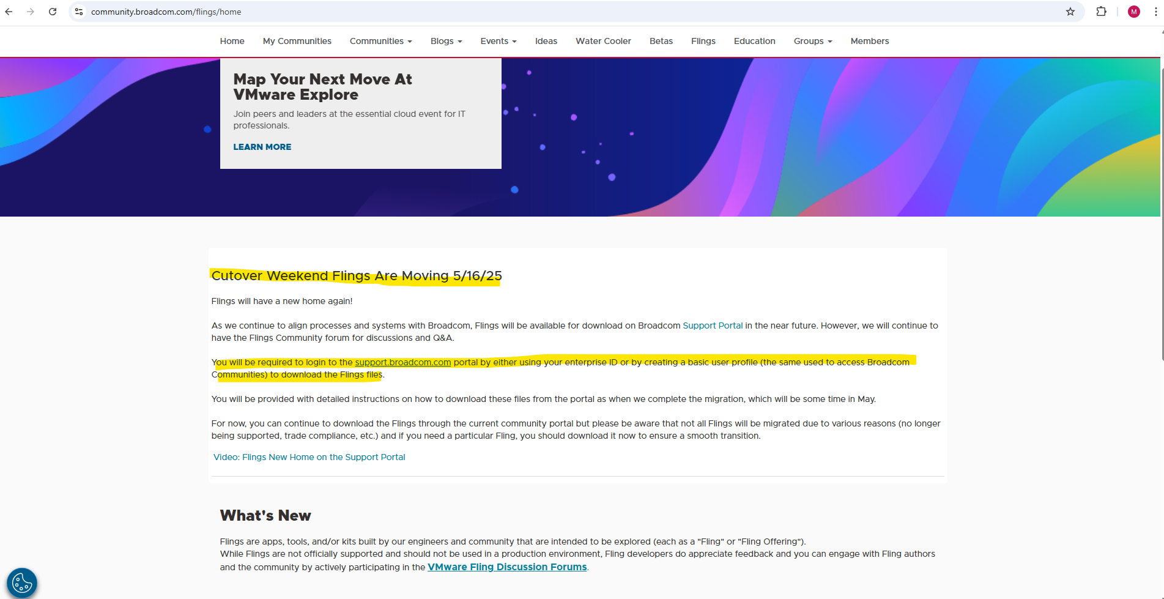Follow the Support Portal link
1164x599 pixels.
click(x=713, y=326)
